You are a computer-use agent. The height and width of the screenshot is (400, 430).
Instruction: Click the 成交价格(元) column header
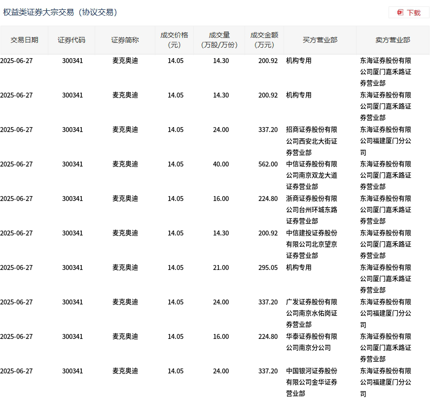tap(174, 40)
